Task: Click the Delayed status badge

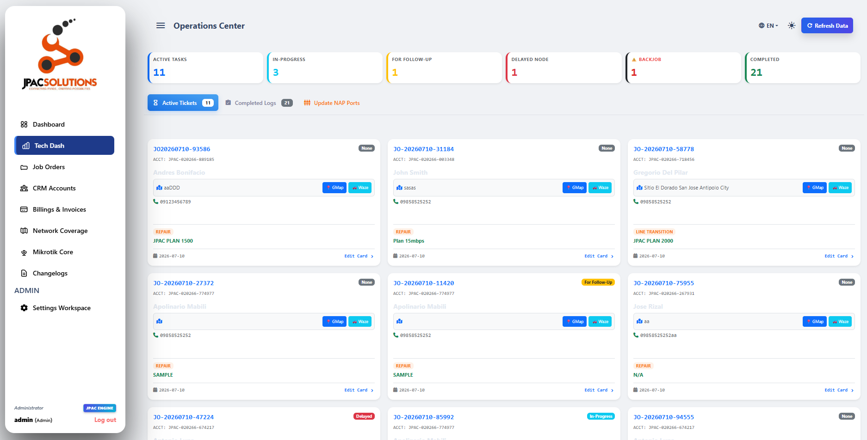Action: pos(364,416)
